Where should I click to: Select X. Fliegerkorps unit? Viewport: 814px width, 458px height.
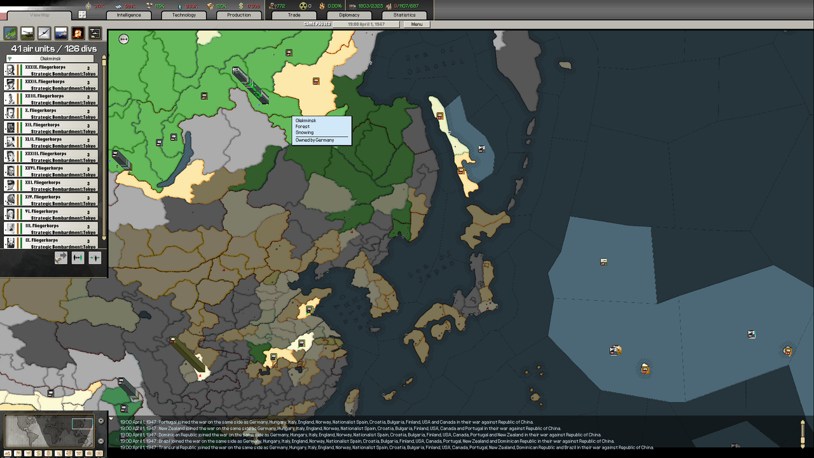pos(51,113)
